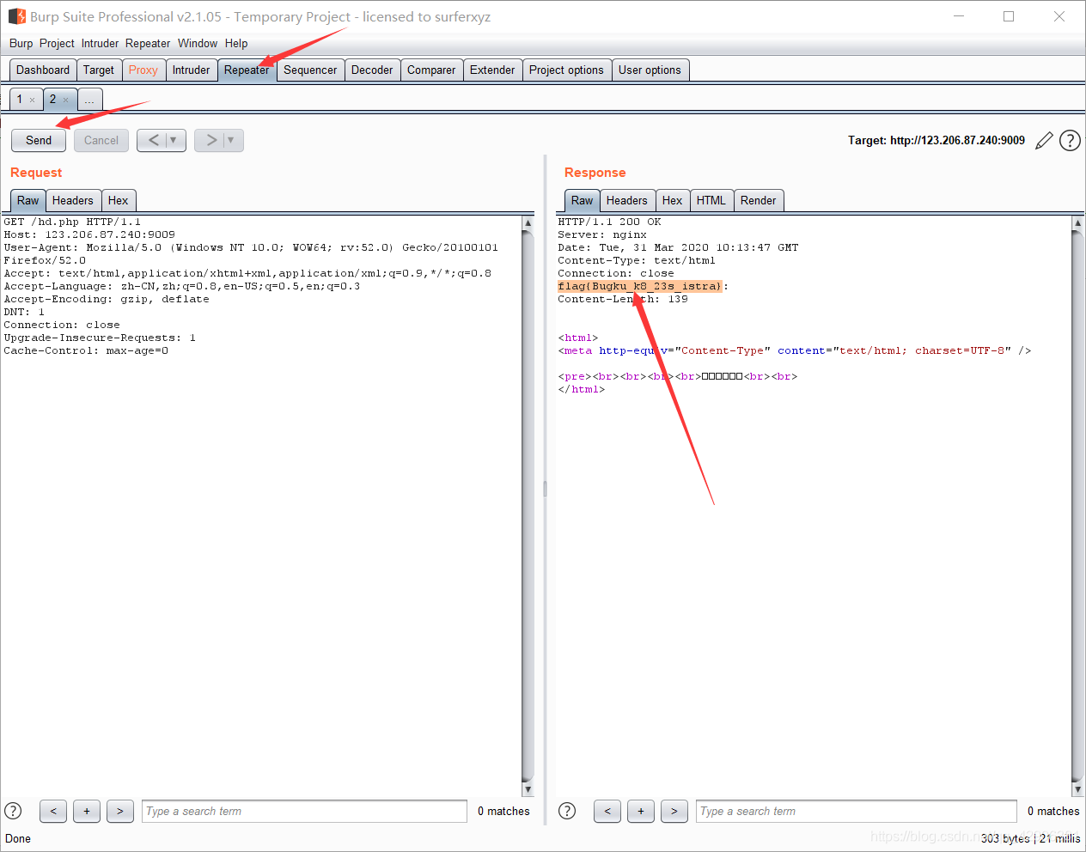
Task: Open the Project options tab
Action: 566,70
